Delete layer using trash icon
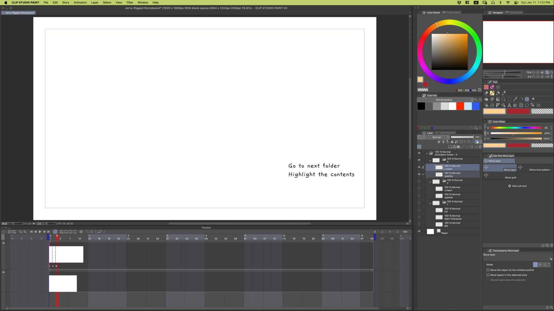Image resolution: width=554 pixels, height=311 pixels. point(480,147)
